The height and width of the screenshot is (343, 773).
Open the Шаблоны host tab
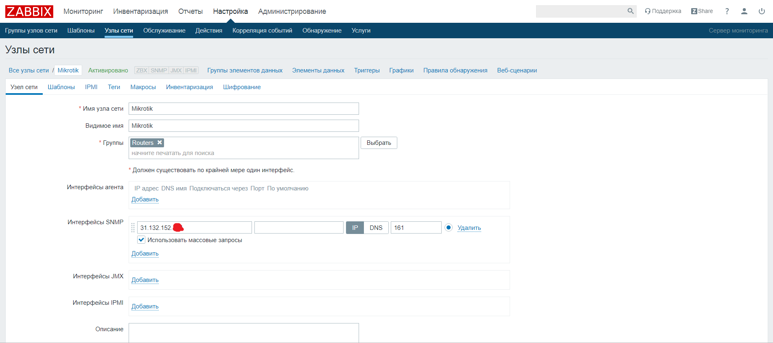click(x=61, y=87)
